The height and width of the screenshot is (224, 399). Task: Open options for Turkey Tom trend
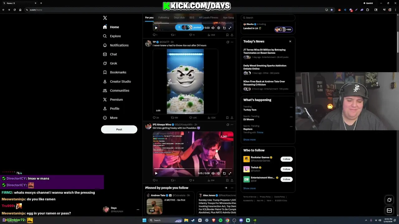pos(291,107)
